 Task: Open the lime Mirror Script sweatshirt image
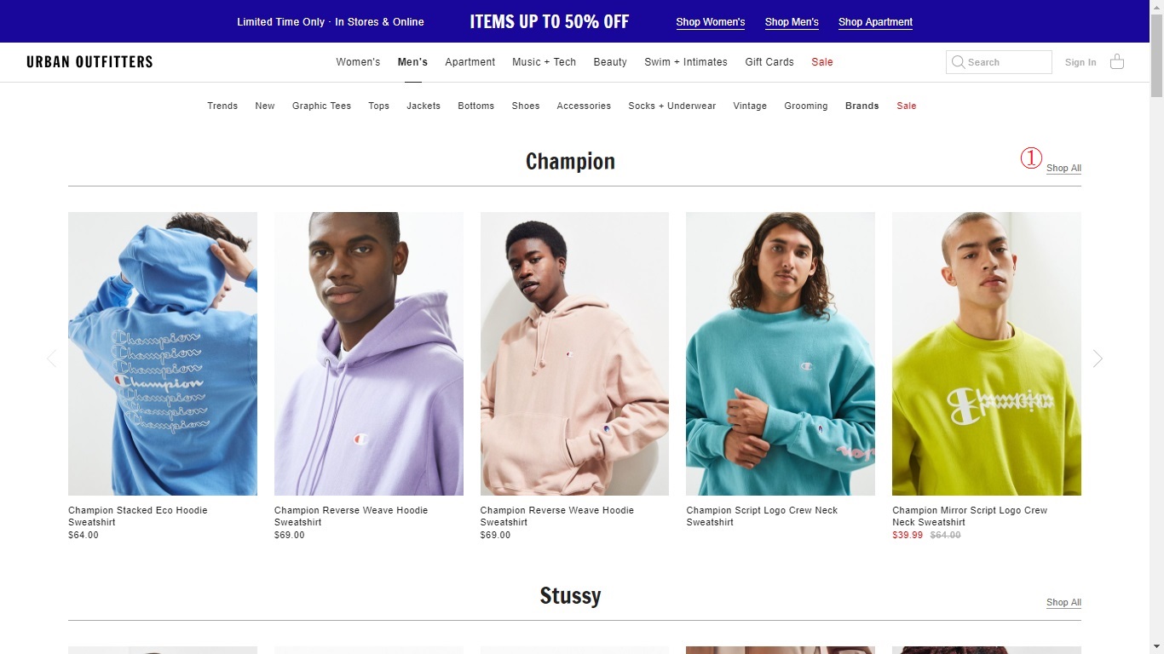(986, 353)
